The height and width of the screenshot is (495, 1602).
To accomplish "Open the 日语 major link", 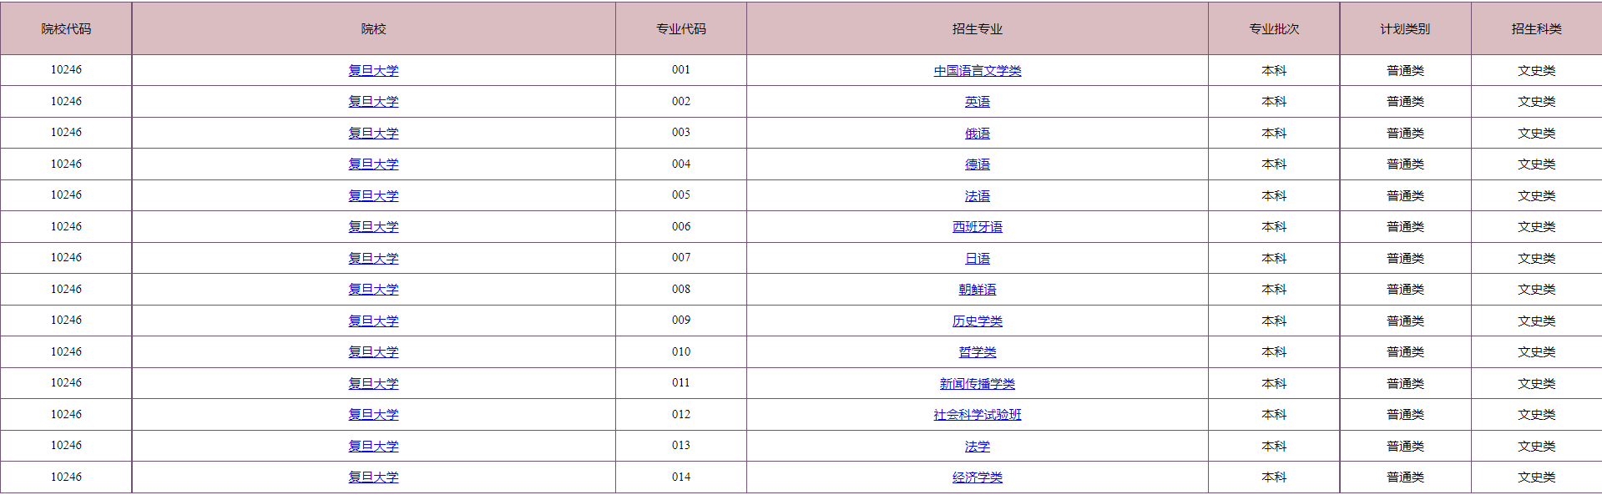I will [x=978, y=258].
